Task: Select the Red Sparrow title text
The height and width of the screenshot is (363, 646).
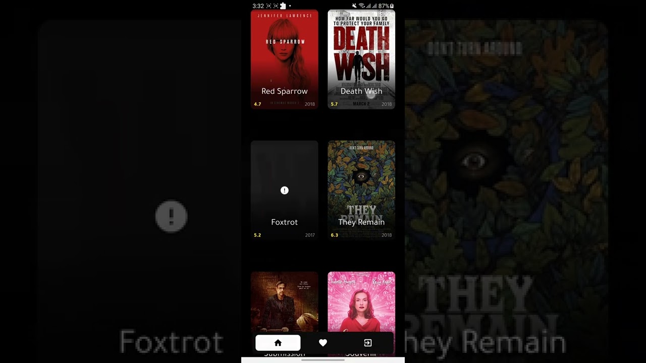Action: coord(285,91)
